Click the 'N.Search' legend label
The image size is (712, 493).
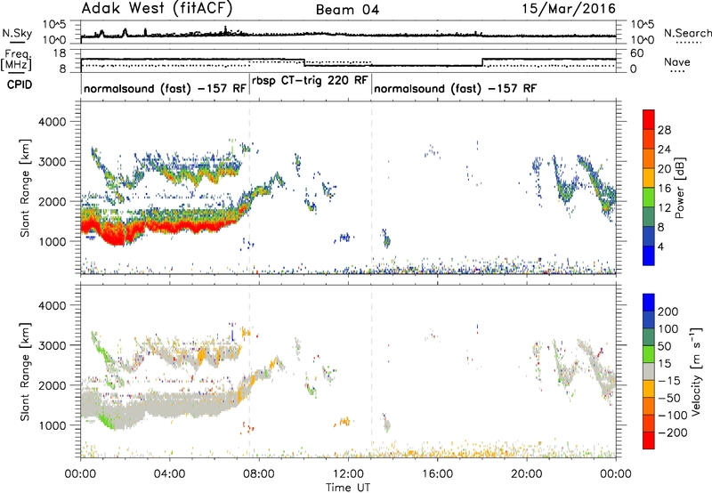point(687,33)
